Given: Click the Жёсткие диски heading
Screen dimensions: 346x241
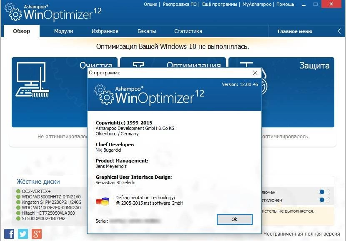Looking at the screenshot, I should pyautogui.click(x=38, y=182).
